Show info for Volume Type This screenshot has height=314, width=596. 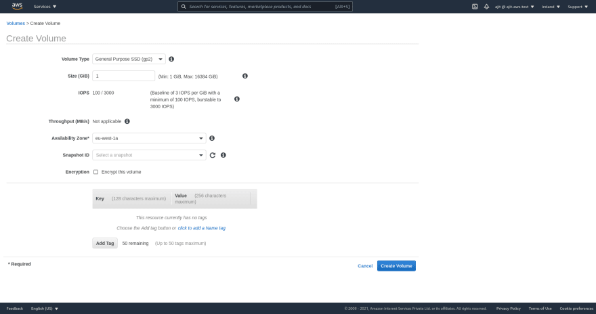171,60
